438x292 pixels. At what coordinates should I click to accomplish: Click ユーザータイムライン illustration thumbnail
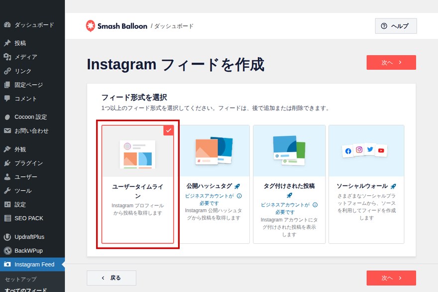pyautogui.click(x=138, y=154)
